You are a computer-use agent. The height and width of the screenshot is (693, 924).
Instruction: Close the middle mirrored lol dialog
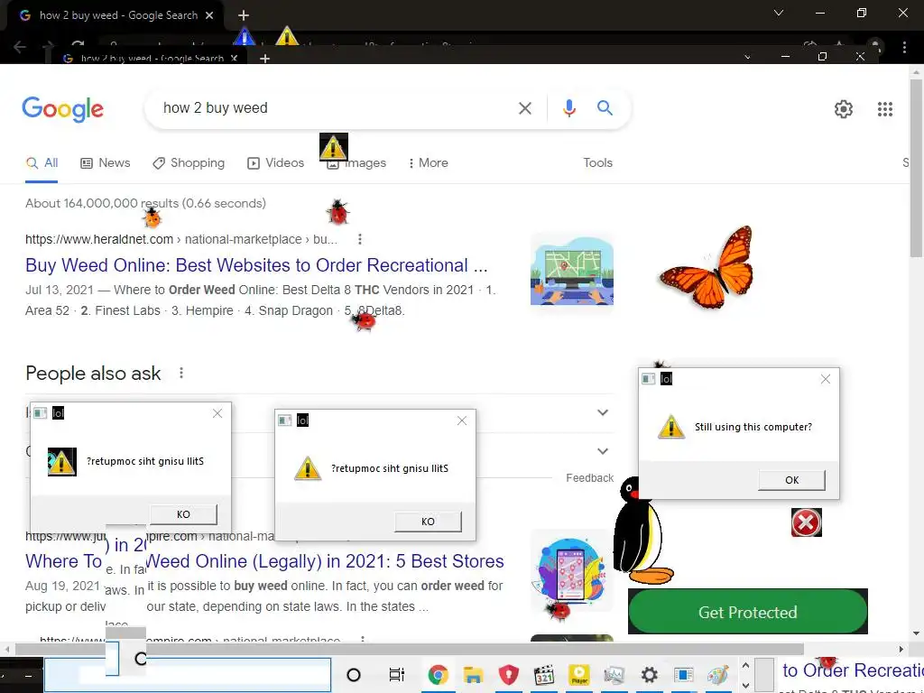462,420
